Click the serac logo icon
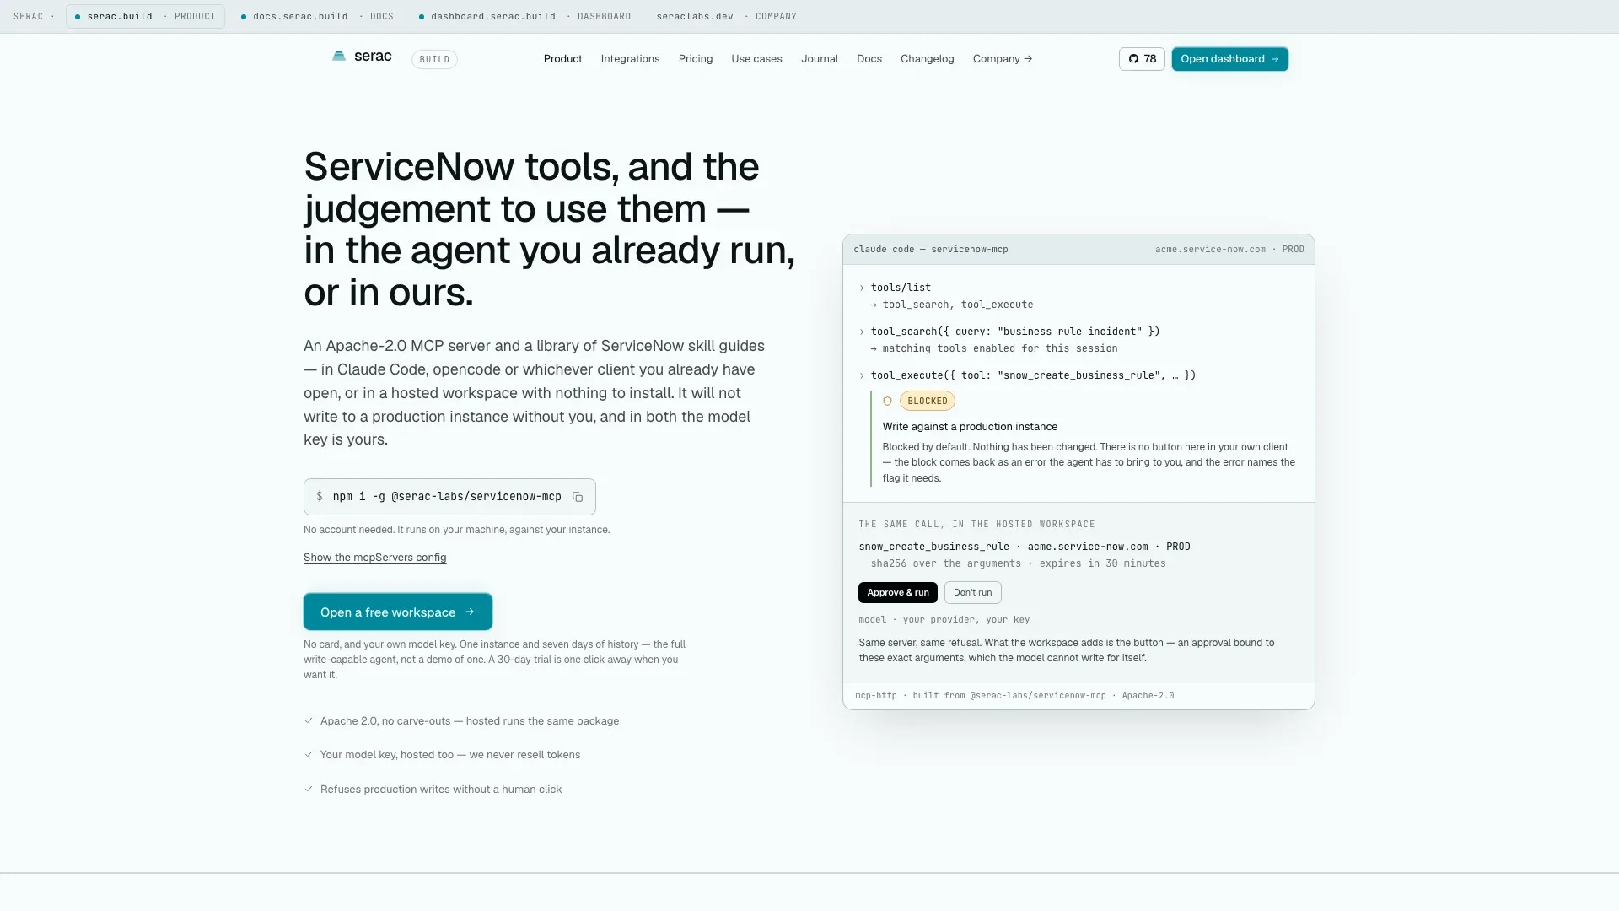Image resolution: width=1619 pixels, height=911 pixels. [x=339, y=57]
